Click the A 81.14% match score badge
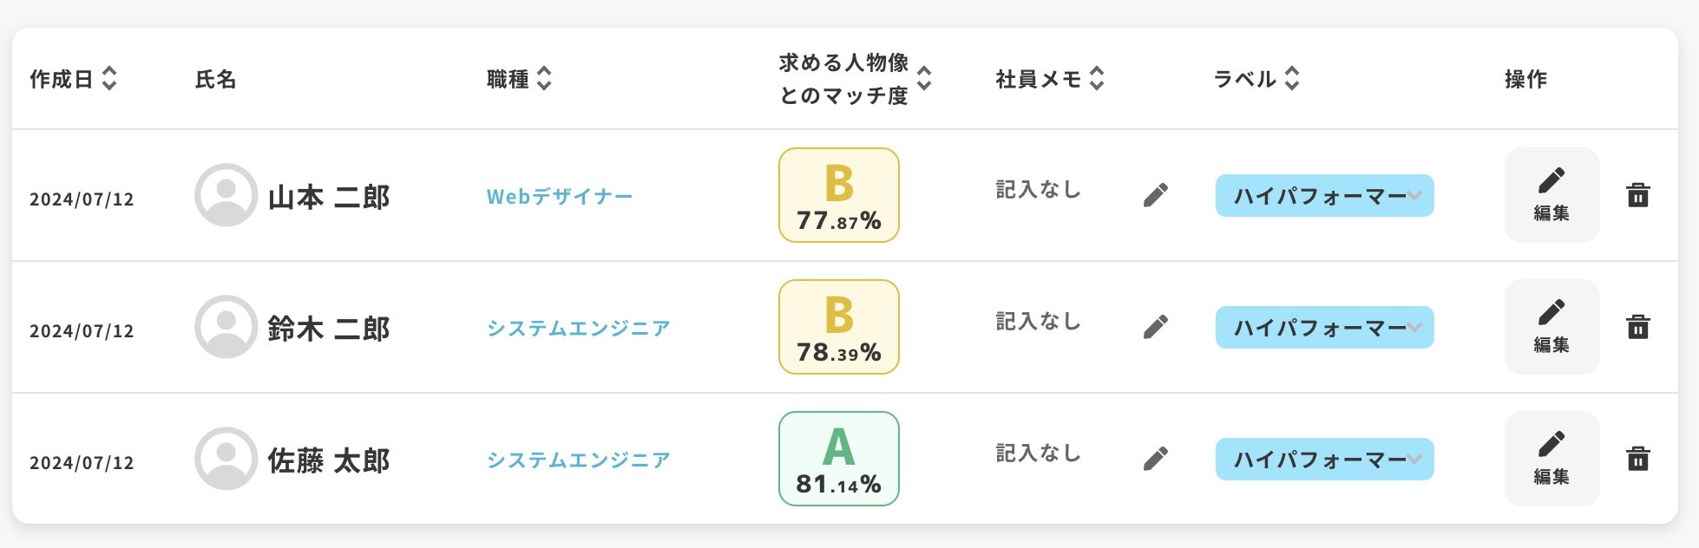Screen dimensions: 1699x548 (x=838, y=459)
